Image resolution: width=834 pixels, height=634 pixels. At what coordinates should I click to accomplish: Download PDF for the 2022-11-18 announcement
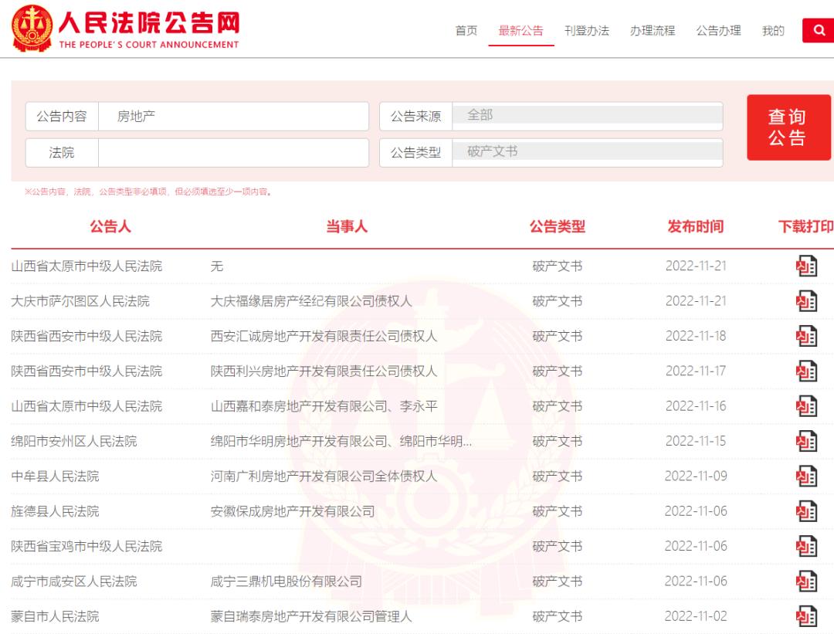coord(806,336)
